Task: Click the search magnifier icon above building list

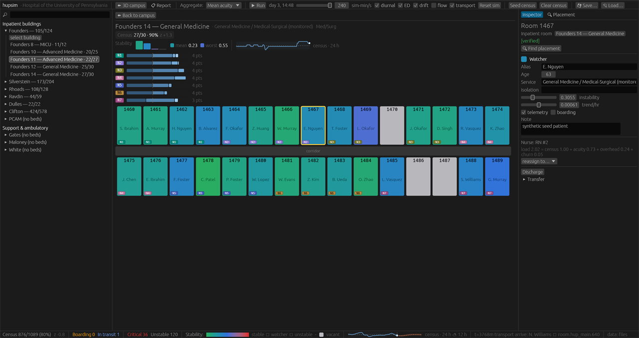Action: pyautogui.click(x=5, y=15)
